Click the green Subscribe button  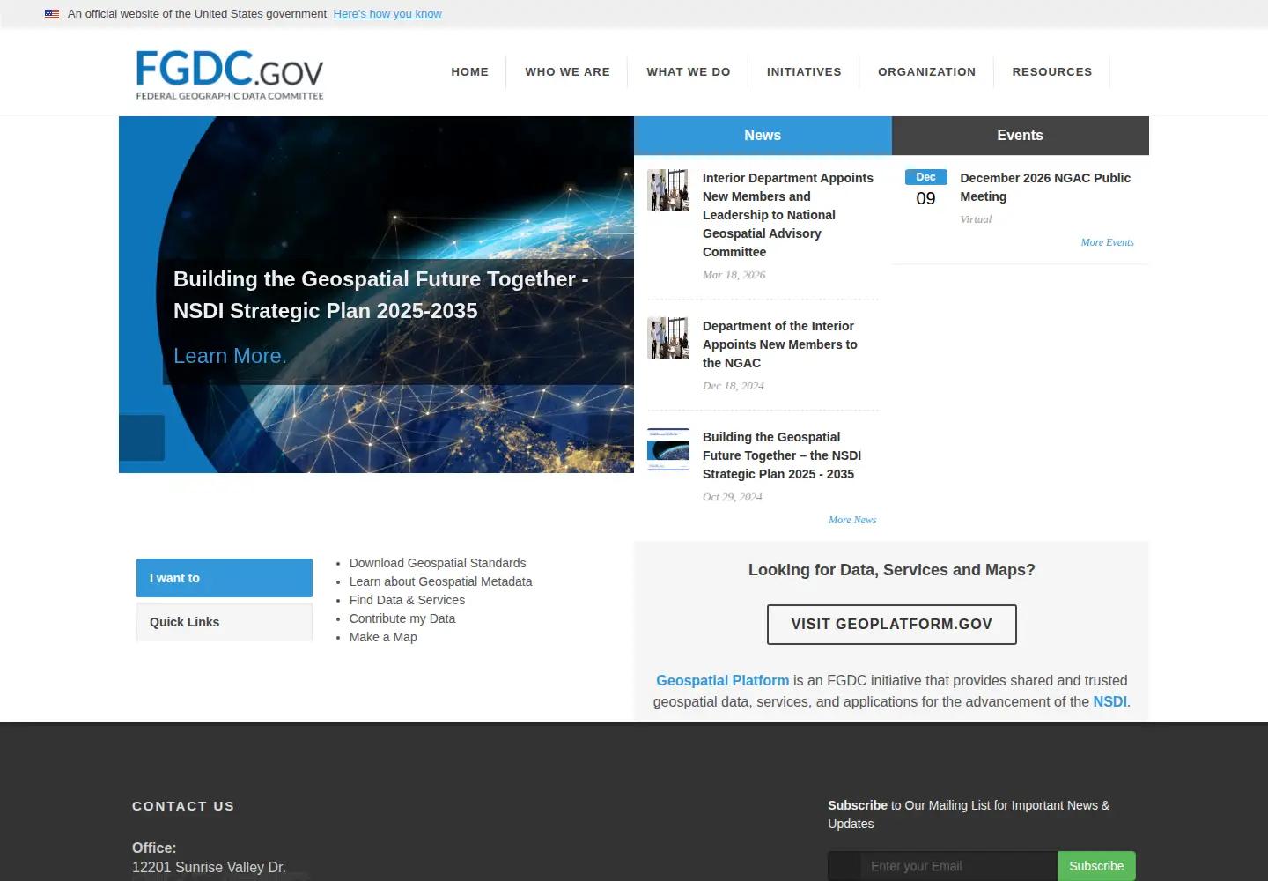pos(1096,866)
